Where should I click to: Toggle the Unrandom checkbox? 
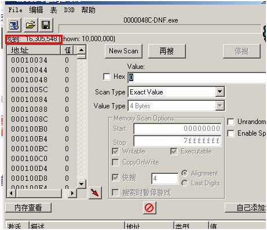tap(231, 122)
